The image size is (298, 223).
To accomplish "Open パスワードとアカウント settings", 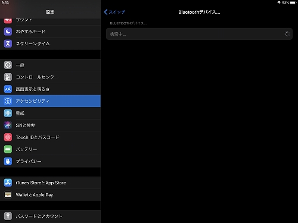I will [50, 216].
